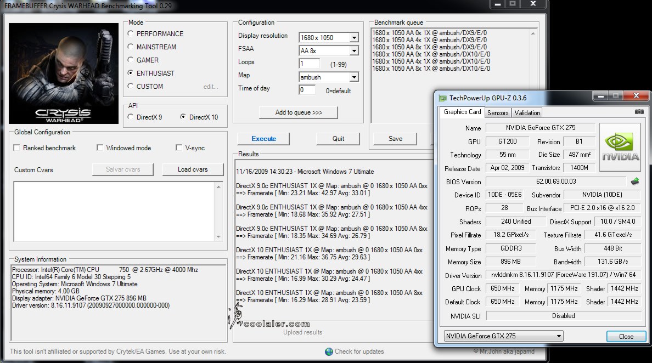Click the Save queue button

tap(395, 139)
